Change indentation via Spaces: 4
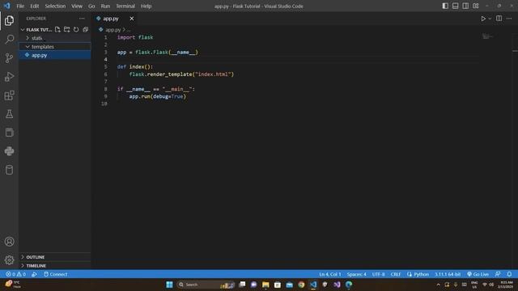The image size is (518, 291). [x=356, y=274]
